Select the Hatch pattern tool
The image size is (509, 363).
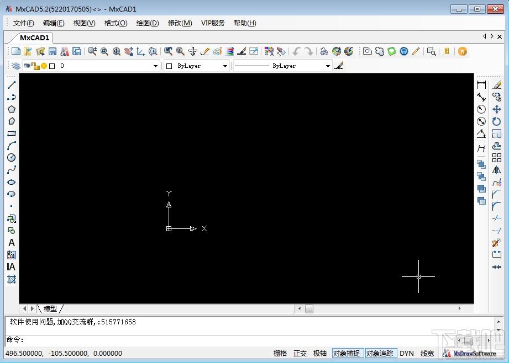click(x=12, y=279)
